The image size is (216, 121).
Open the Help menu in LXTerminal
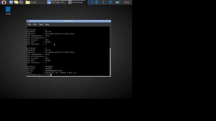click(47, 25)
